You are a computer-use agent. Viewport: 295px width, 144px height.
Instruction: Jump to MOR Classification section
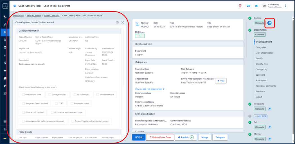tap(264, 53)
